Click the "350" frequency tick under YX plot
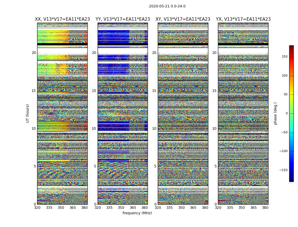Viewport: 298px width, 227px height. (x=242, y=208)
